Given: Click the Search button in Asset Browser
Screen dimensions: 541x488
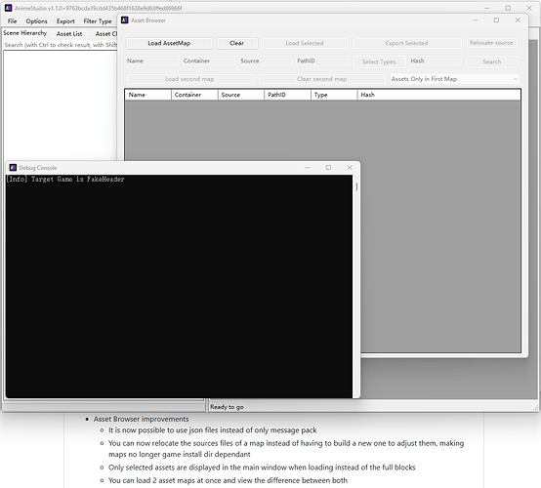Looking at the screenshot, I should click(x=491, y=61).
